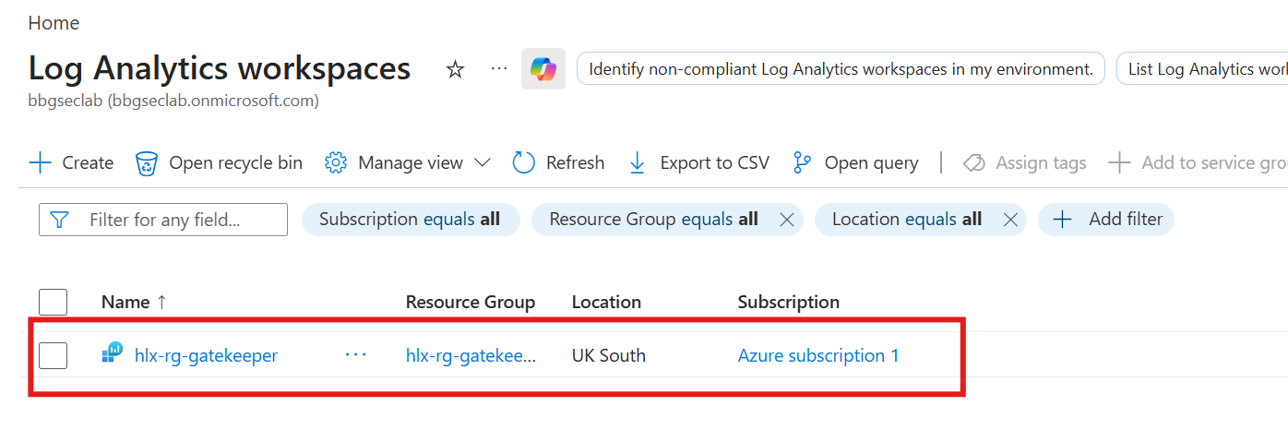Open the Home breadcrumb link
The height and width of the screenshot is (430, 1288).
pyautogui.click(x=54, y=23)
